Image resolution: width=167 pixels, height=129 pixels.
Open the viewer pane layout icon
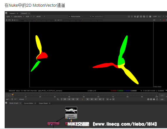tap(6, 13)
